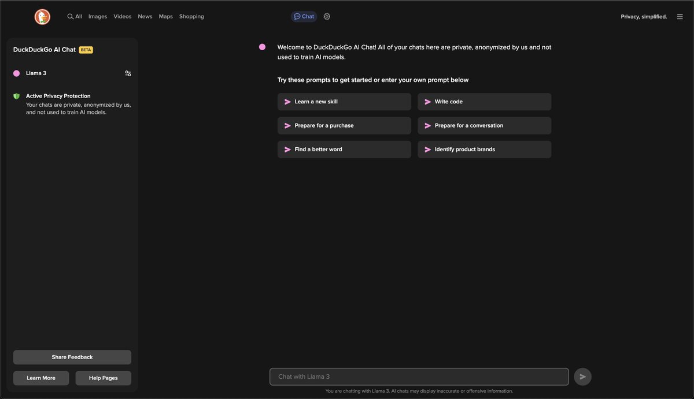
Task: Open the News tab
Action: pyautogui.click(x=145, y=17)
